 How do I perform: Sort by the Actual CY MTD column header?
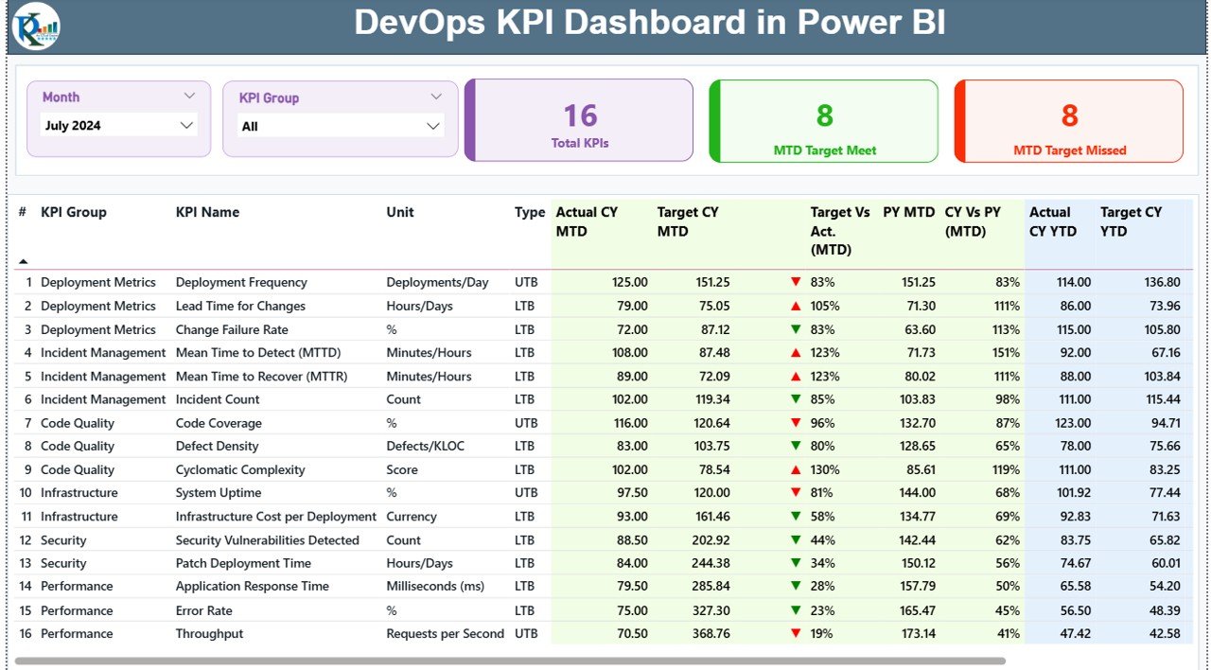(x=587, y=221)
